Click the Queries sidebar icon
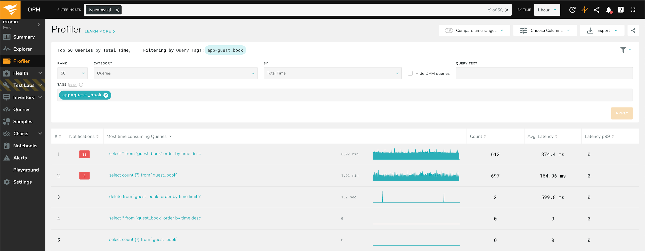Image resolution: width=645 pixels, height=251 pixels. pos(7,110)
